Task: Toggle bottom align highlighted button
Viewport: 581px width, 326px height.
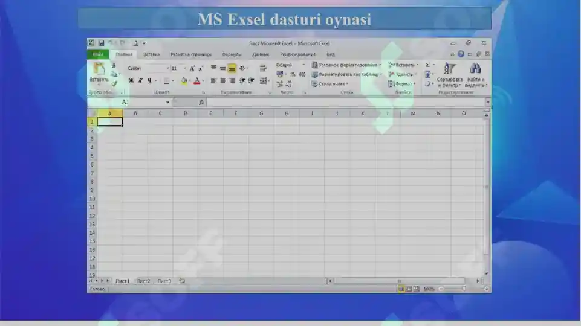Action: [232, 68]
